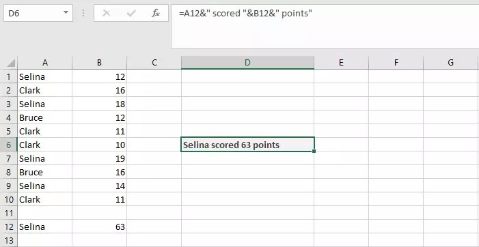Click cell A2 containing Clark
Image resolution: width=479 pixels, height=247 pixels.
coord(45,90)
